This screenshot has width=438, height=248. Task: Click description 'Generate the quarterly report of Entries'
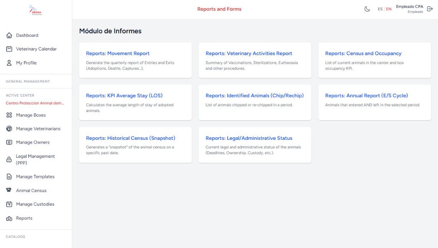[130, 65]
